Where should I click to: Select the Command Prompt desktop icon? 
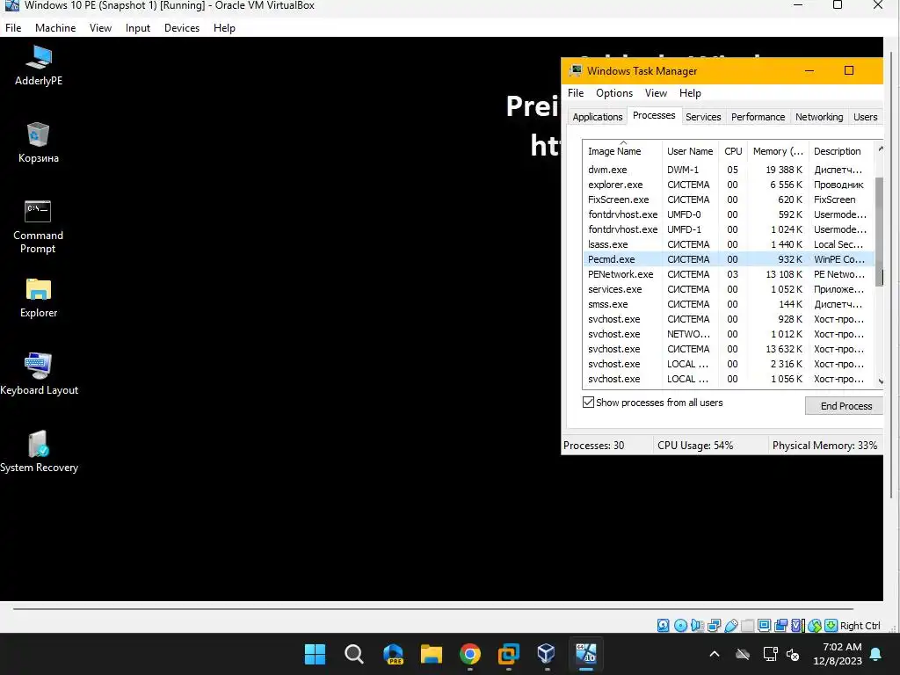tap(38, 227)
